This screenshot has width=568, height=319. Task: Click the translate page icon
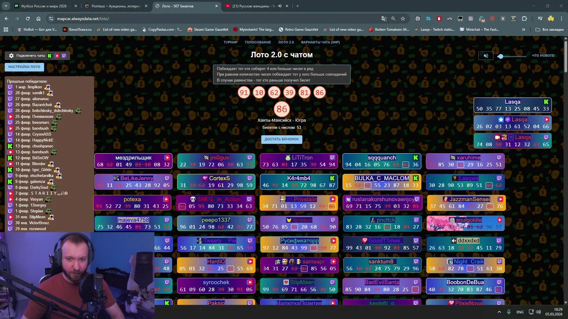coord(384,19)
